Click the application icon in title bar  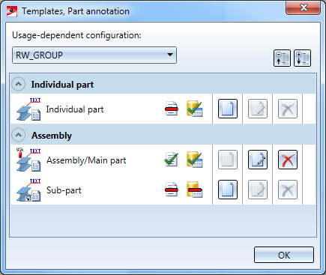[12, 11]
